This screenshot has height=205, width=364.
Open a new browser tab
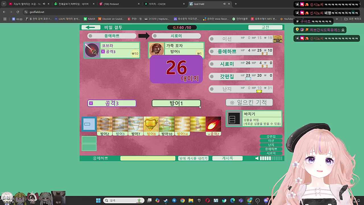pos(236,4)
